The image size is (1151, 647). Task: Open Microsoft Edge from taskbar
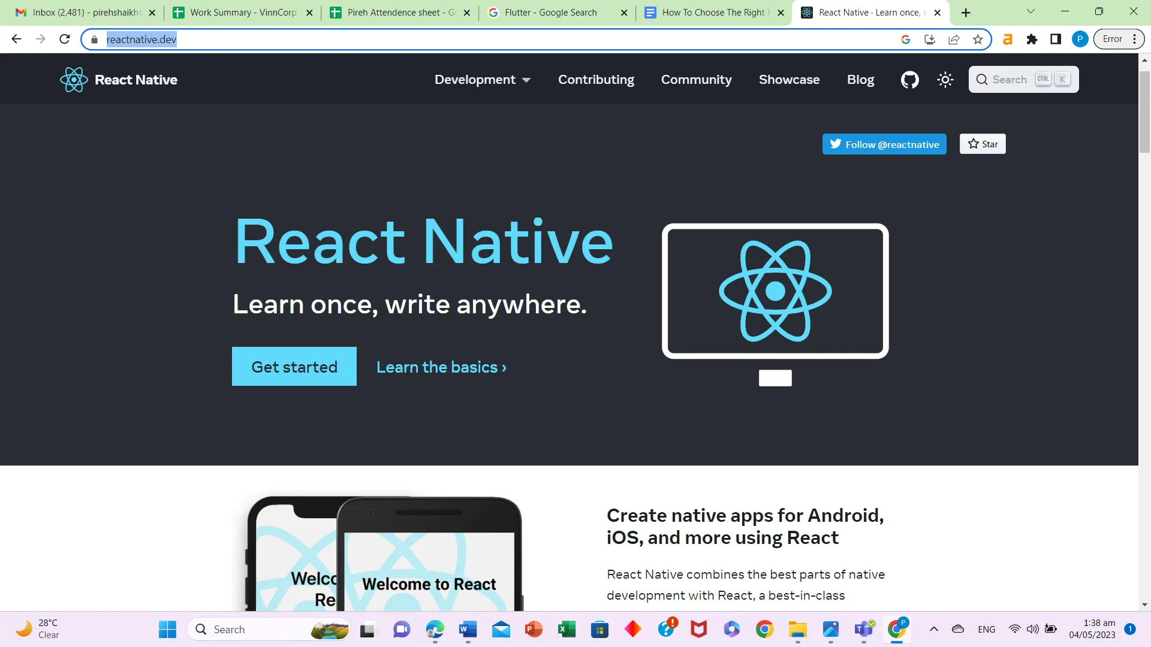coord(435,629)
